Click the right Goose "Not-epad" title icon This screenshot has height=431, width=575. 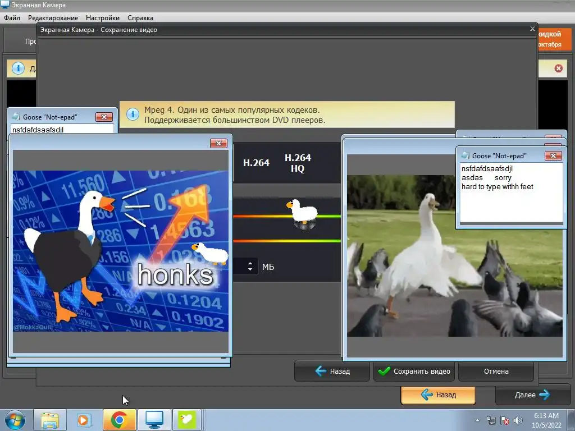click(466, 155)
